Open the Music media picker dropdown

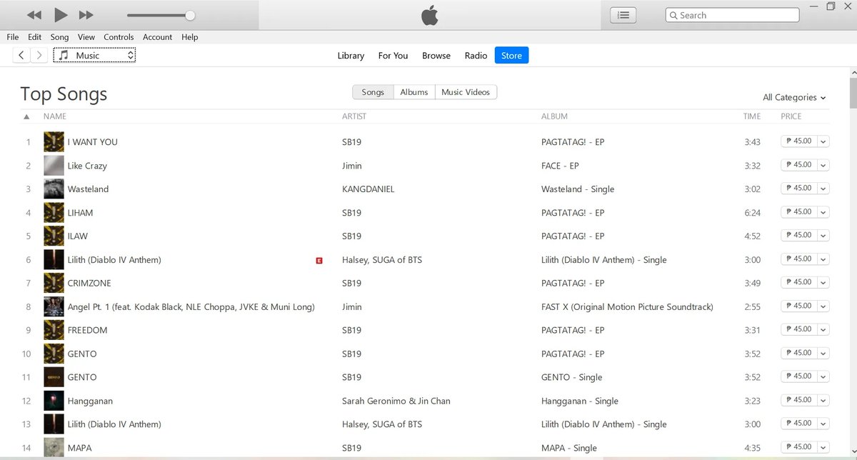coord(94,55)
